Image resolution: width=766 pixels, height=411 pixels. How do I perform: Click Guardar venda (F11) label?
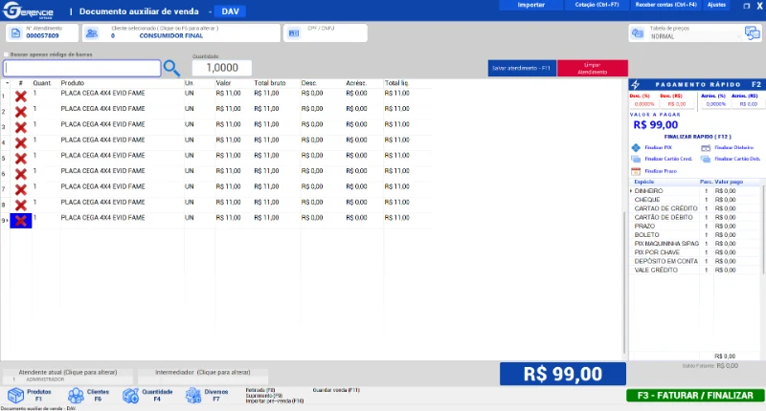pyautogui.click(x=336, y=390)
